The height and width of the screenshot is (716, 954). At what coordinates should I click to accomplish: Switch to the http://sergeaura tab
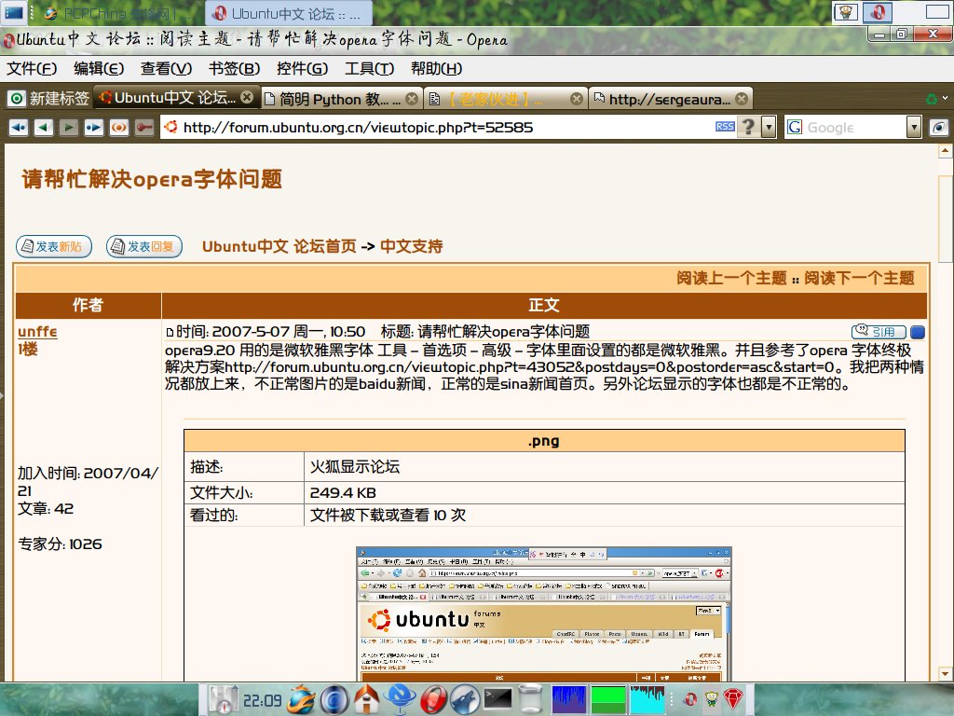pos(669,99)
